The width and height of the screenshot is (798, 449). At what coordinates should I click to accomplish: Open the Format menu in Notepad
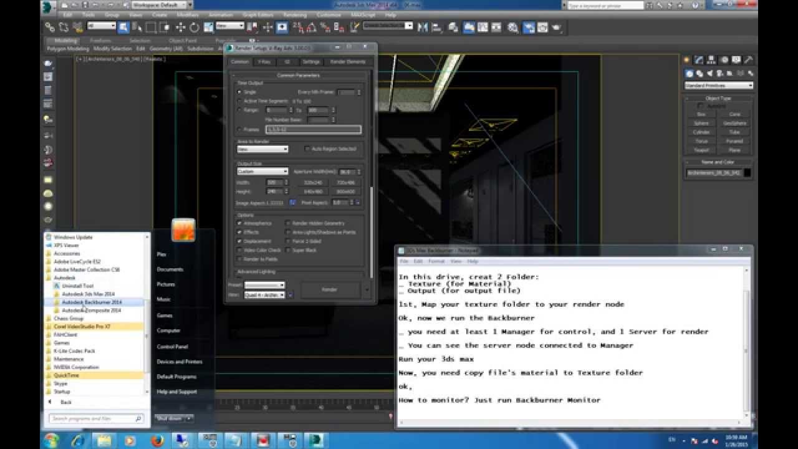(x=436, y=261)
